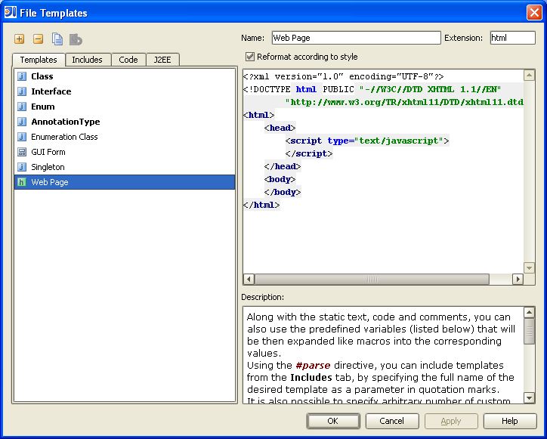547x439 pixels.
Task: Click the Description scroll-down arrow
Action: [529, 398]
